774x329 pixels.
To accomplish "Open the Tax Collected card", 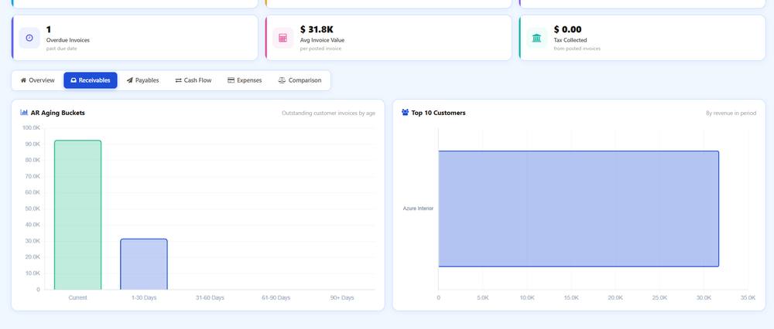I will pyautogui.click(x=642, y=38).
